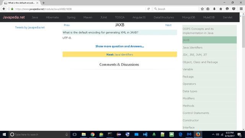Open the 'Control Statements' sidebar topic
The height and width of the screenshot is (138, 245).
[209, 113]
